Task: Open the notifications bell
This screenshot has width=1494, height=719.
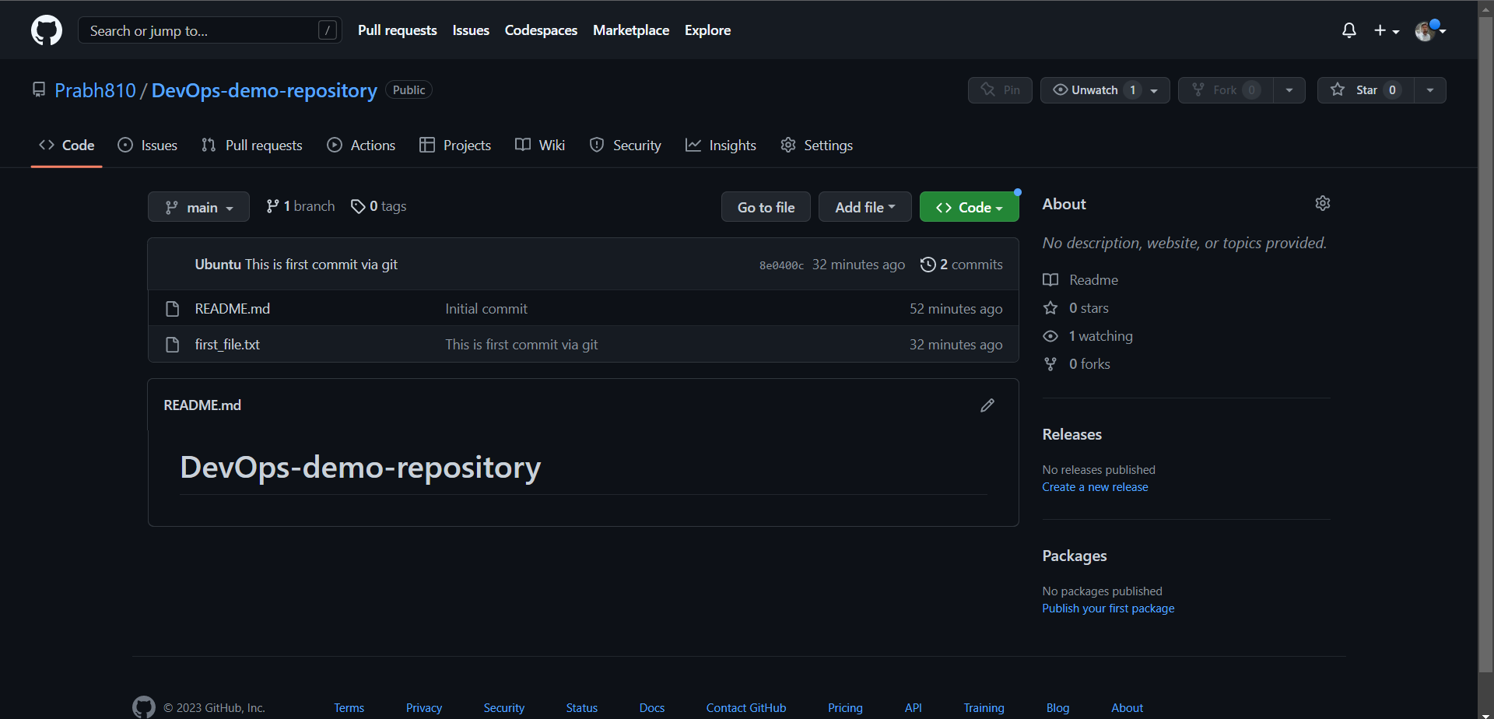Action: pyautogui.click(x=1349, y=30)
